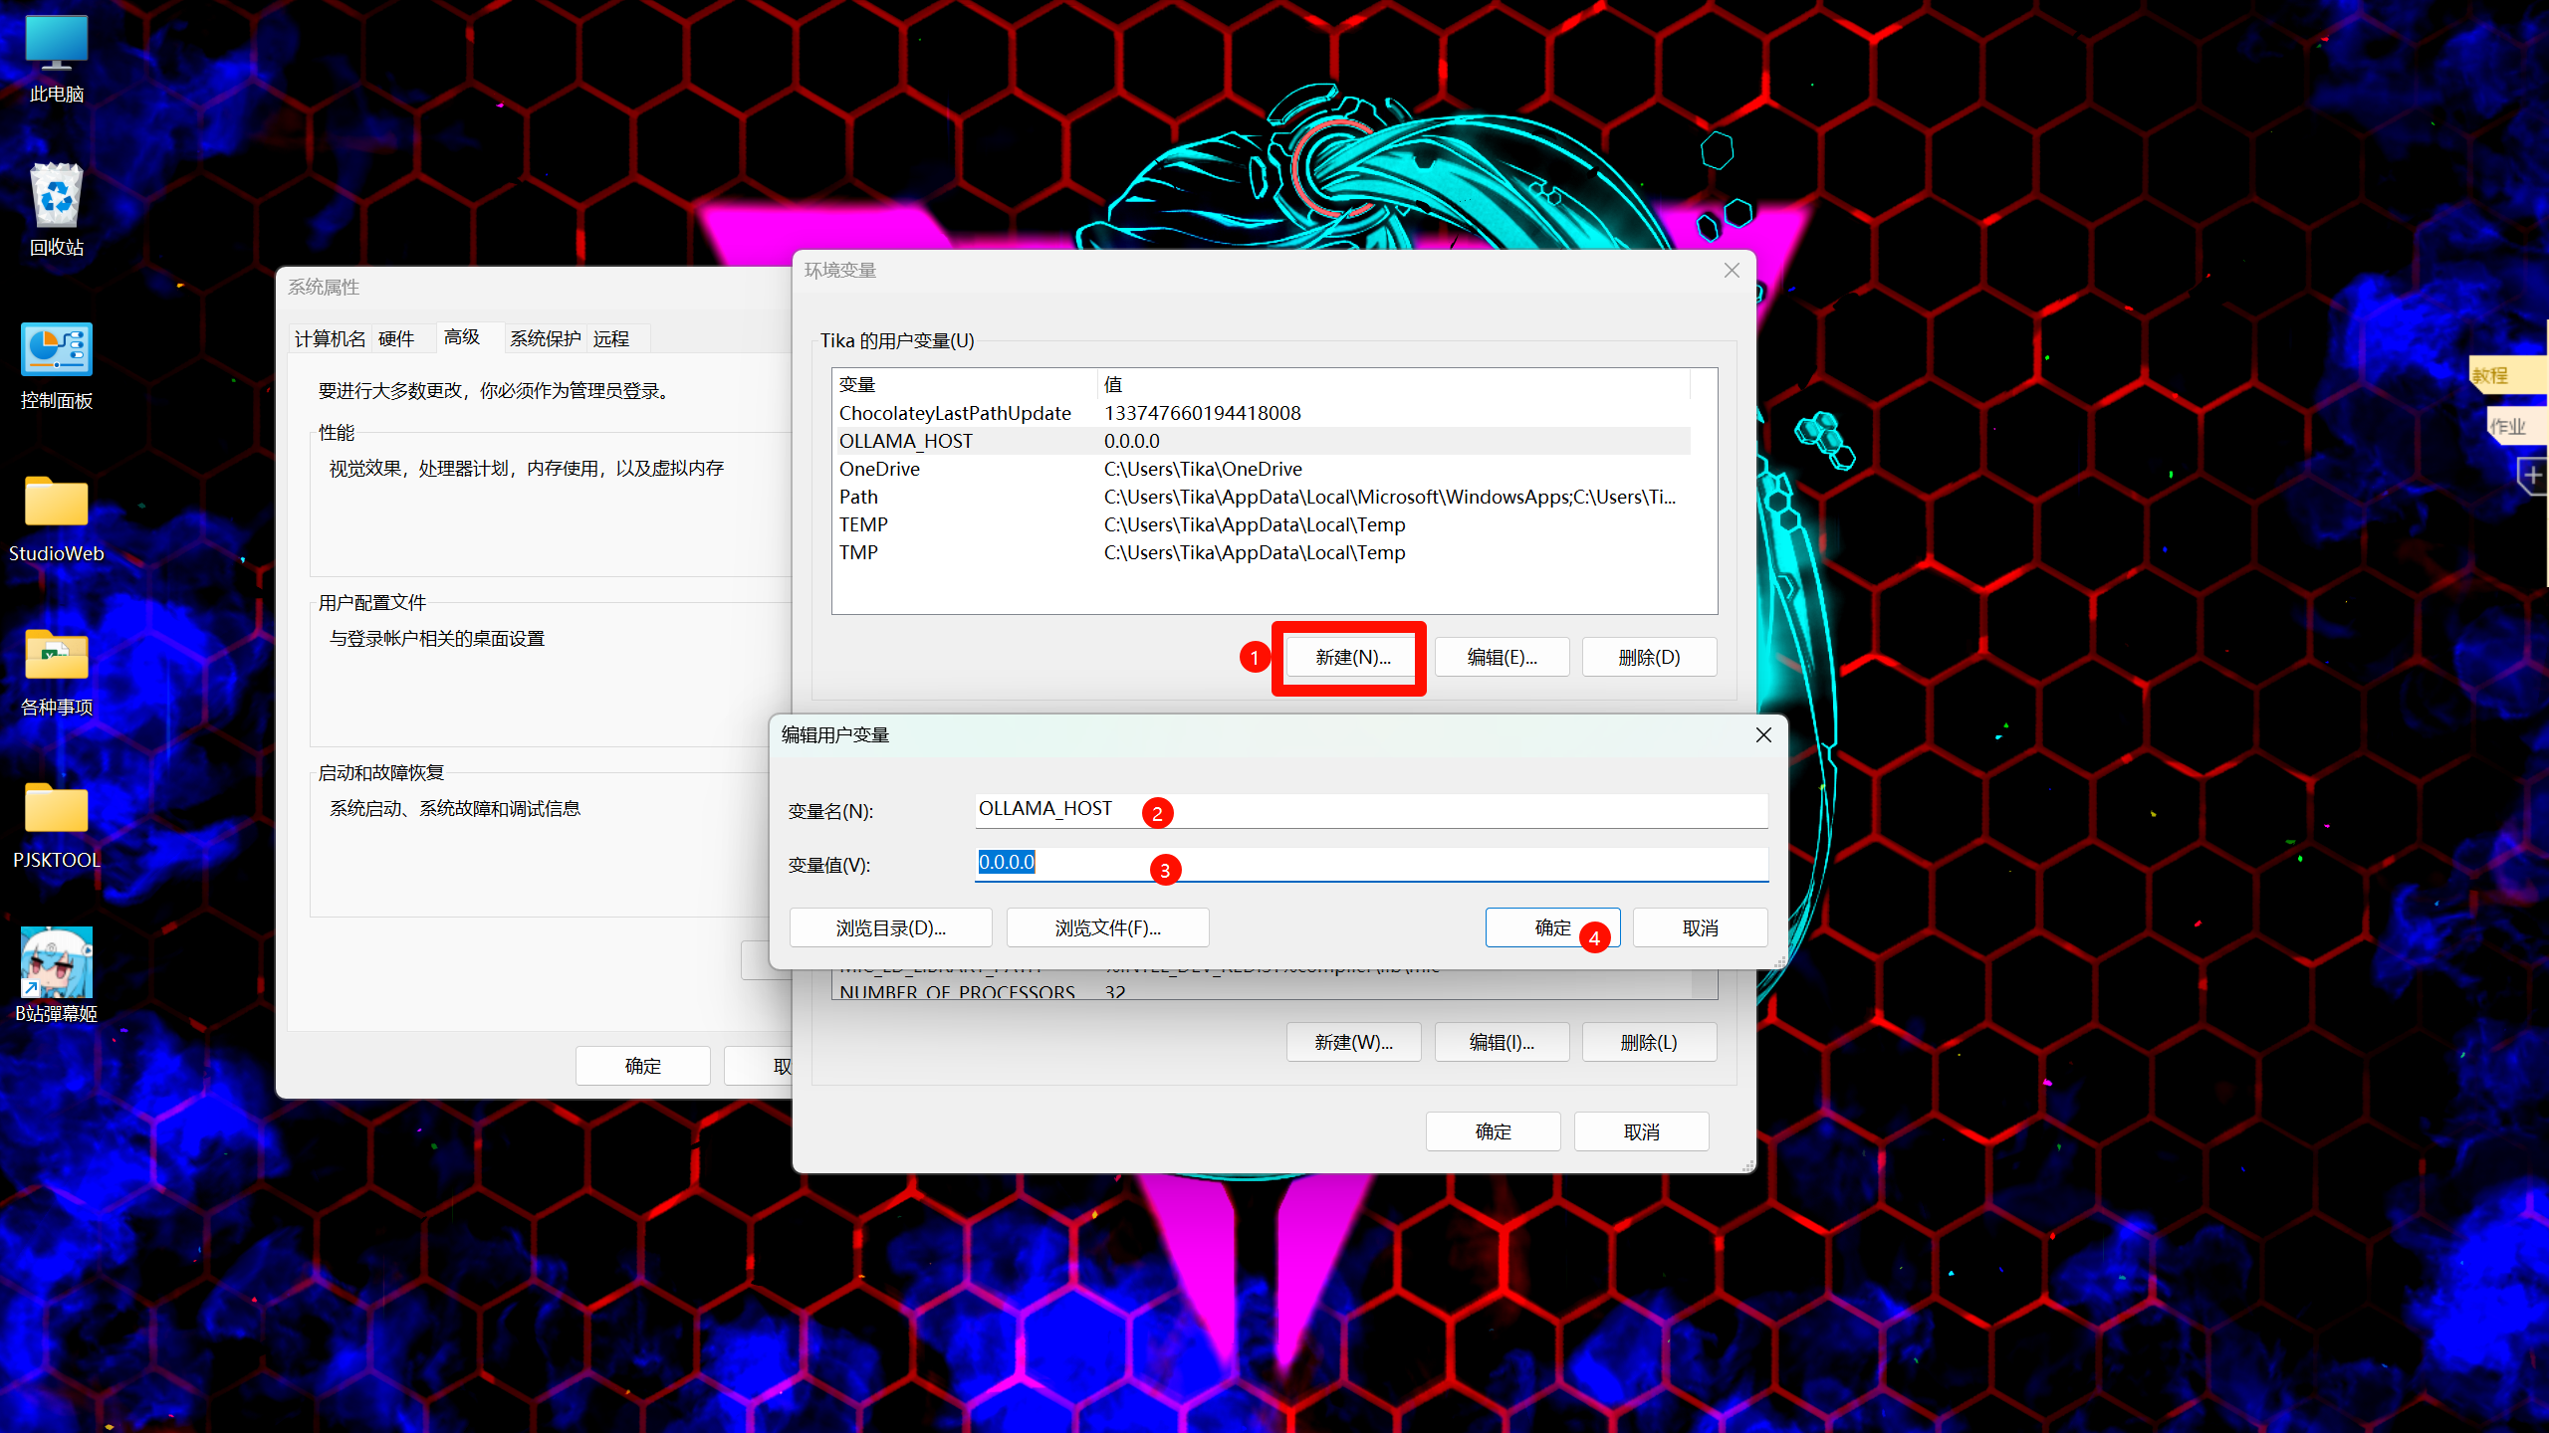Screen dimensions: 2549x1433
Task: Select the StudioWeb folder icon
Action: [x=57, y=504]
